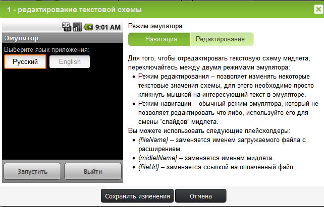
Task: Click the battery charging icon
Action: (x=88, y=27)
